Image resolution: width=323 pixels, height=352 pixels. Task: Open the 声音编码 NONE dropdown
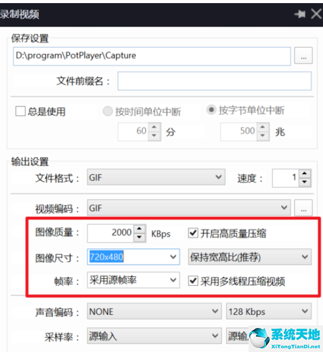[x=154, y=311]
